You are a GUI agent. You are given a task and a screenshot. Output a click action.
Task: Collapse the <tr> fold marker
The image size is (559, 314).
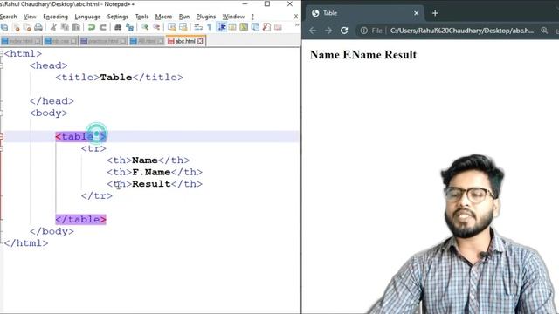[2, 148]
